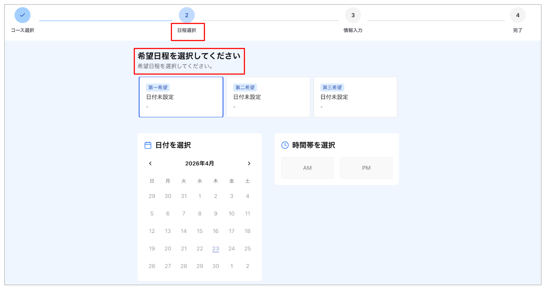546x290 pixels.
Task: Select the 第三希望 preference card
Action: coord(355,97)
